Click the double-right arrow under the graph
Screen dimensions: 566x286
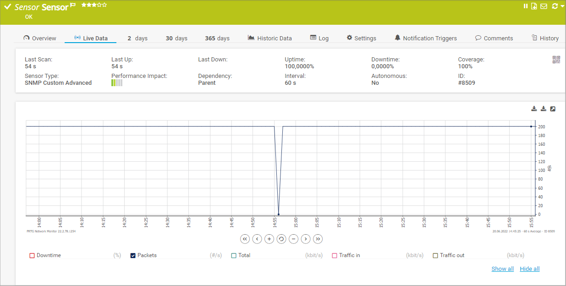(318, 239)
